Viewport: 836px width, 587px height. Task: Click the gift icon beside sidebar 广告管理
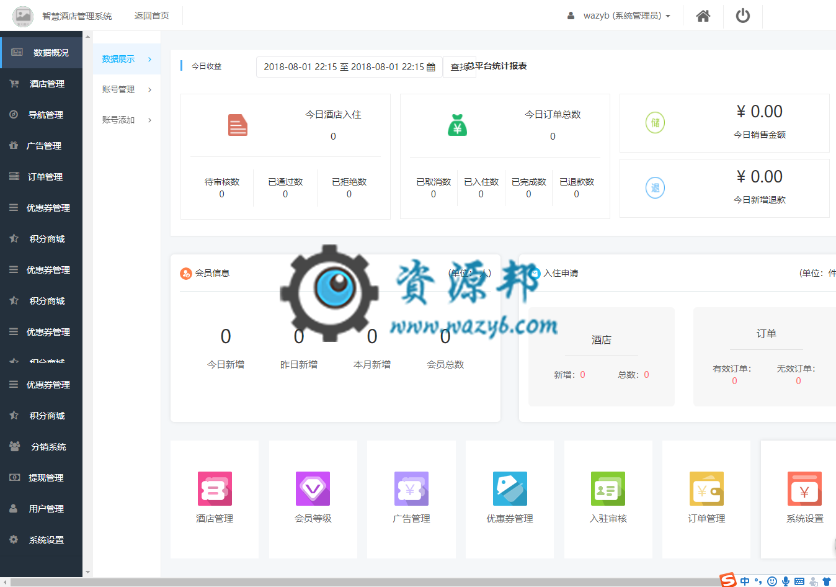pyautogui.click(x=14, y=145)
